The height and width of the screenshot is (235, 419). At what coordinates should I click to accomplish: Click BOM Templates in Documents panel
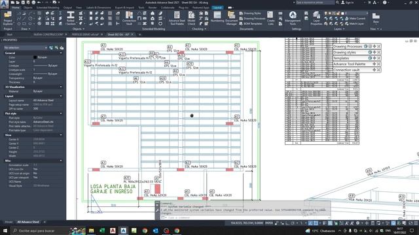point(251,23)
